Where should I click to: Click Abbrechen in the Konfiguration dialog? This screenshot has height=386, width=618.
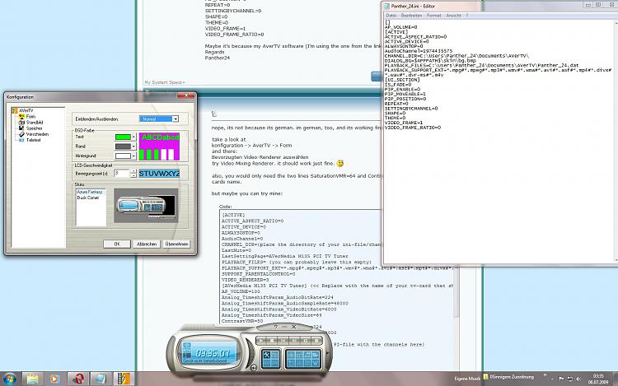coord(147,244)
